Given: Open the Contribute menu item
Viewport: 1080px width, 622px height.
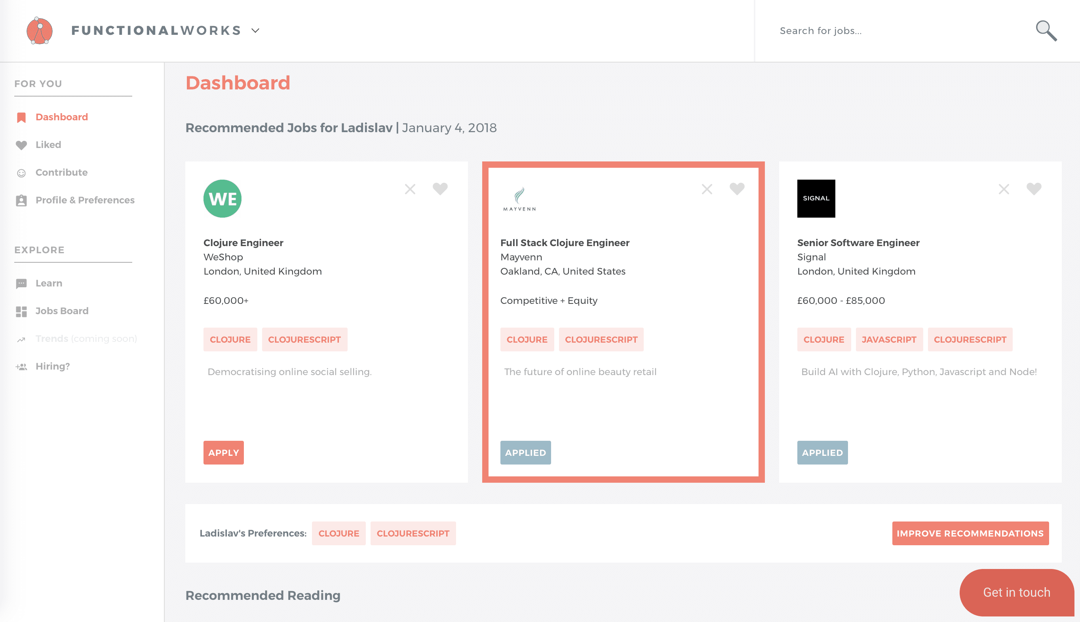Looking at the screenshot, I should [61, 173].
